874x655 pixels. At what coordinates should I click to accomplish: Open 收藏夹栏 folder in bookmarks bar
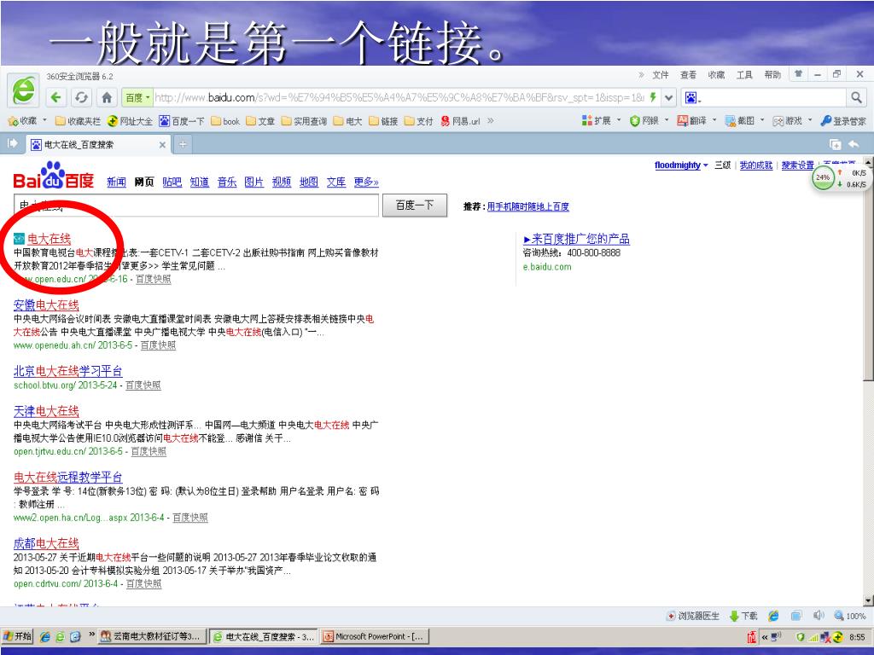(x=78, y=121)
